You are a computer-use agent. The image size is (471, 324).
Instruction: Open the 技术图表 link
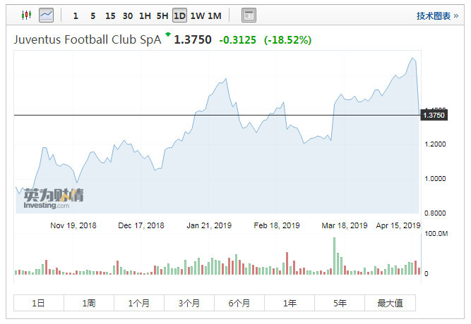(x=437, y=16)
